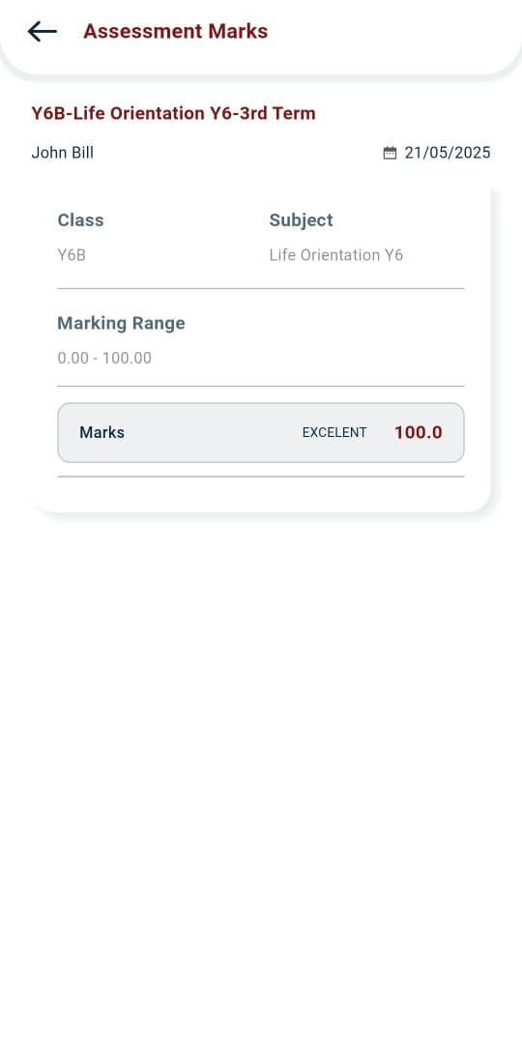522x1048 pixels.
Task: Select the student name John Bill
Action: (x=62, y=153)
